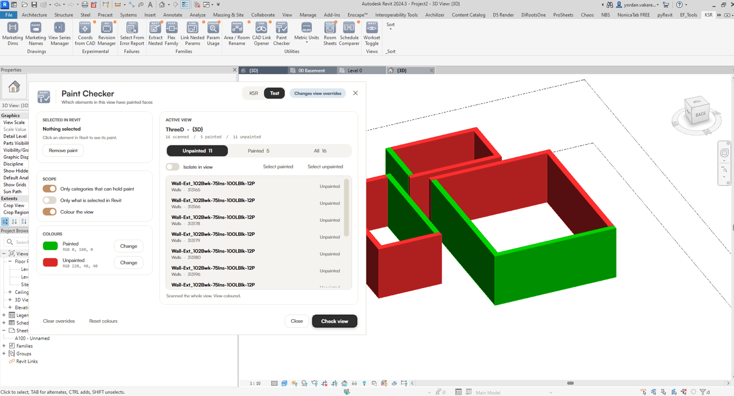This screenshot has width=734, height=396.
Task: Close the Paint Checker with Close button
Action: [297, 321]
